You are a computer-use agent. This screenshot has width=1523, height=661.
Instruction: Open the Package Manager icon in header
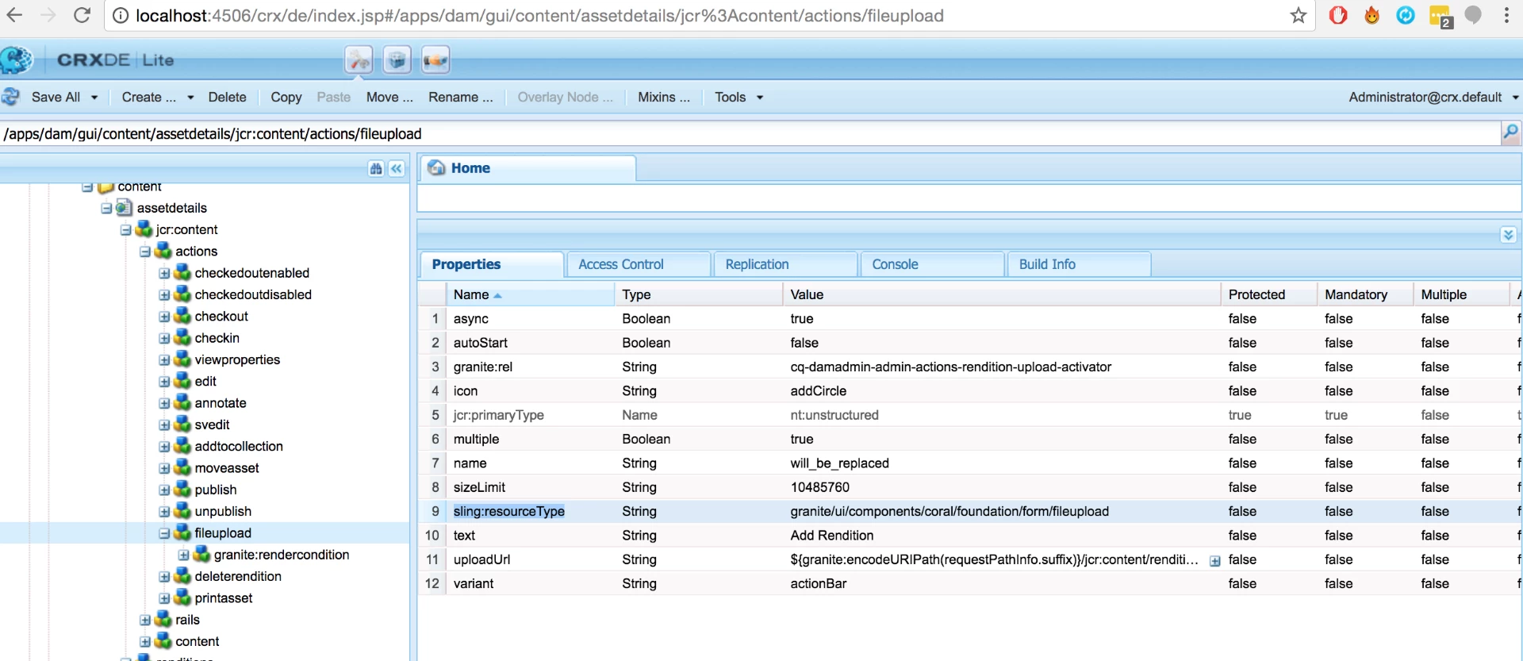click(397, 60)
